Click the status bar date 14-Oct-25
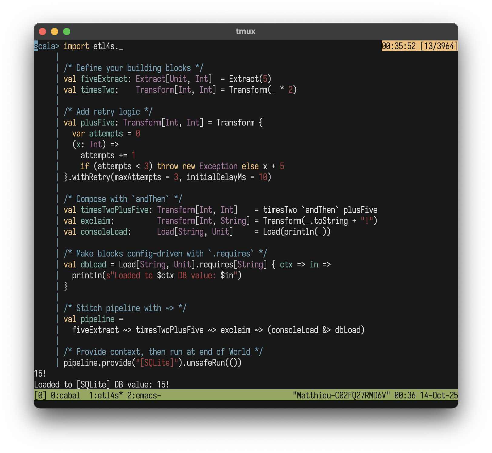 click(439, 395)
